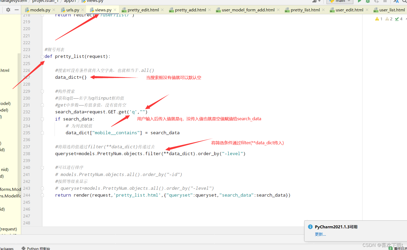Toggle the fold marker at line 243

point(42,188)
